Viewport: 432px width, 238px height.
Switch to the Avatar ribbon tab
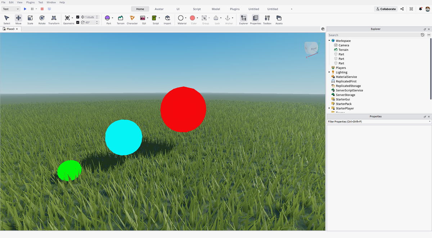click(159, 9)
